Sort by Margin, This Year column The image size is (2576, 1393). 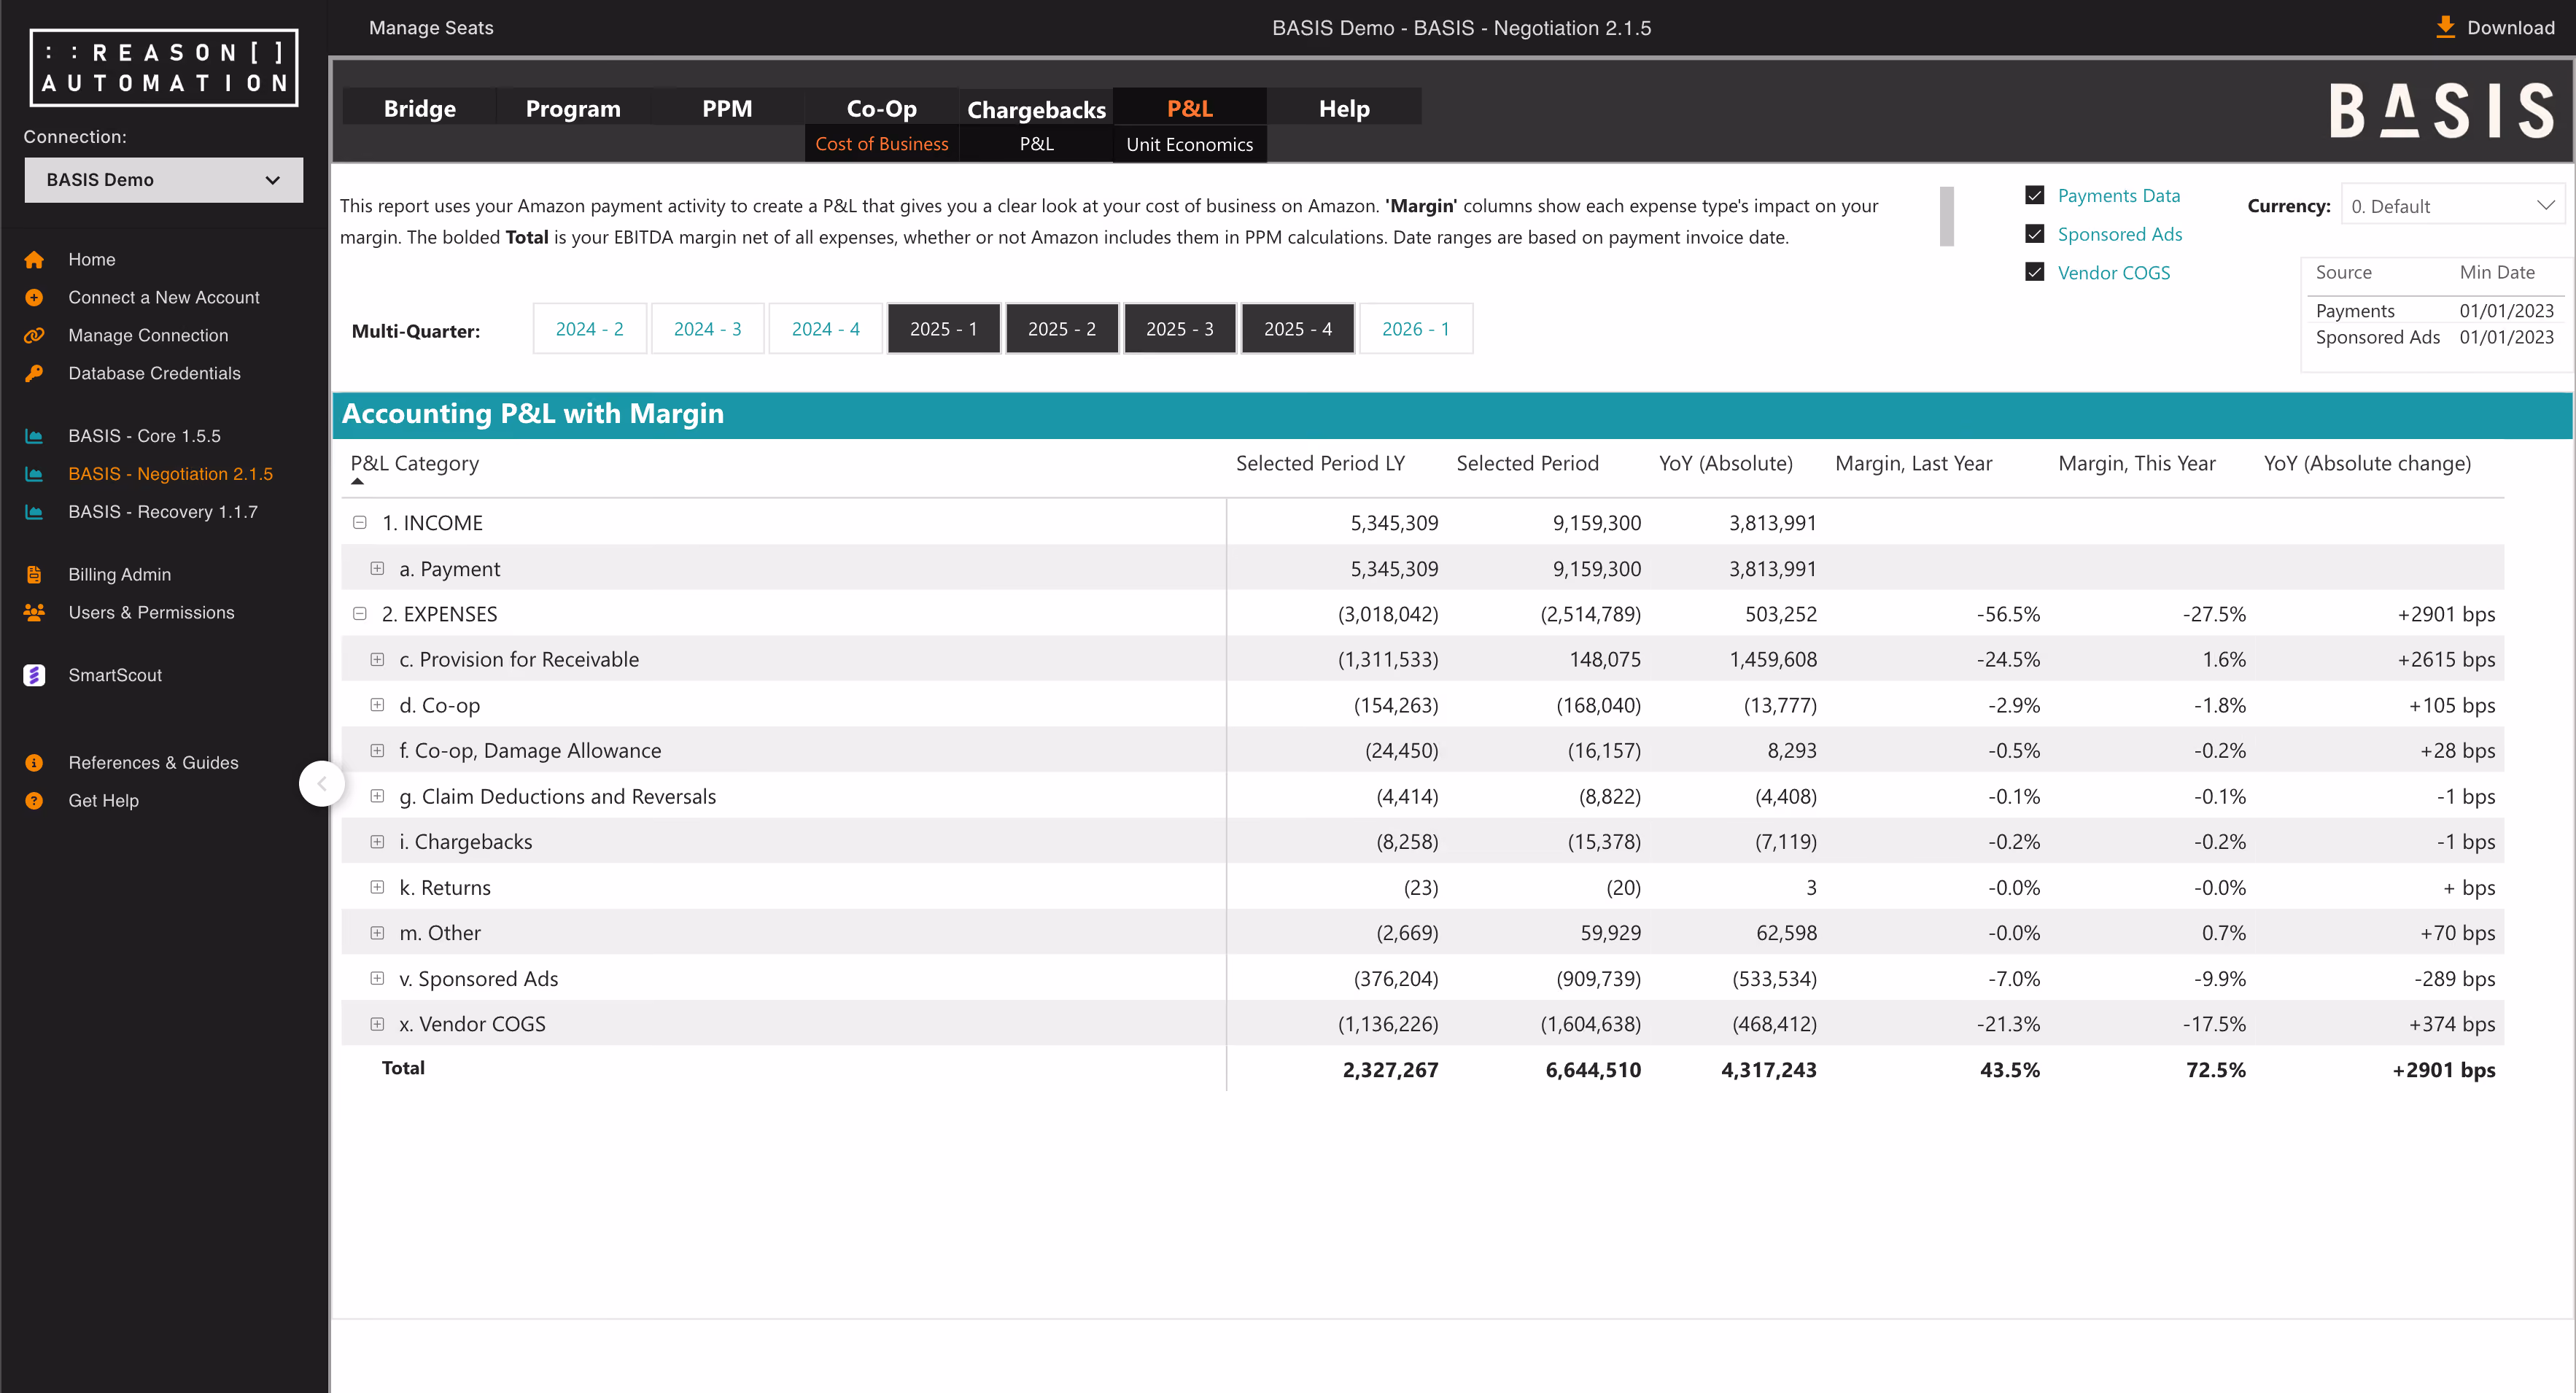point(2136,464)
